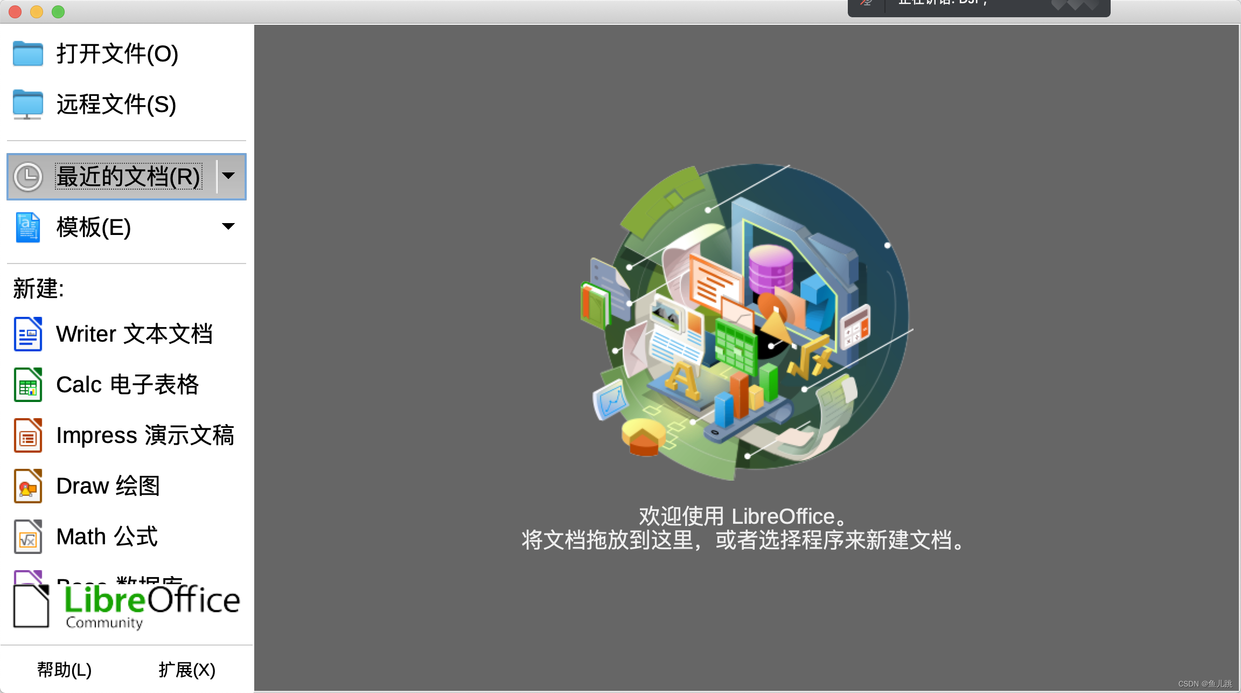This screenshot has width=1241, height=693.
Task: Click the Writer text document icon
Action: [x=27, y=334]
